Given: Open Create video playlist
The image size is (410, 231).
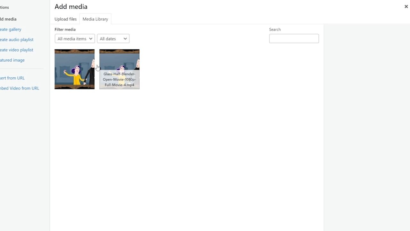Looking at the screenshot, I should pyautogui.click(x=17, y=50).
